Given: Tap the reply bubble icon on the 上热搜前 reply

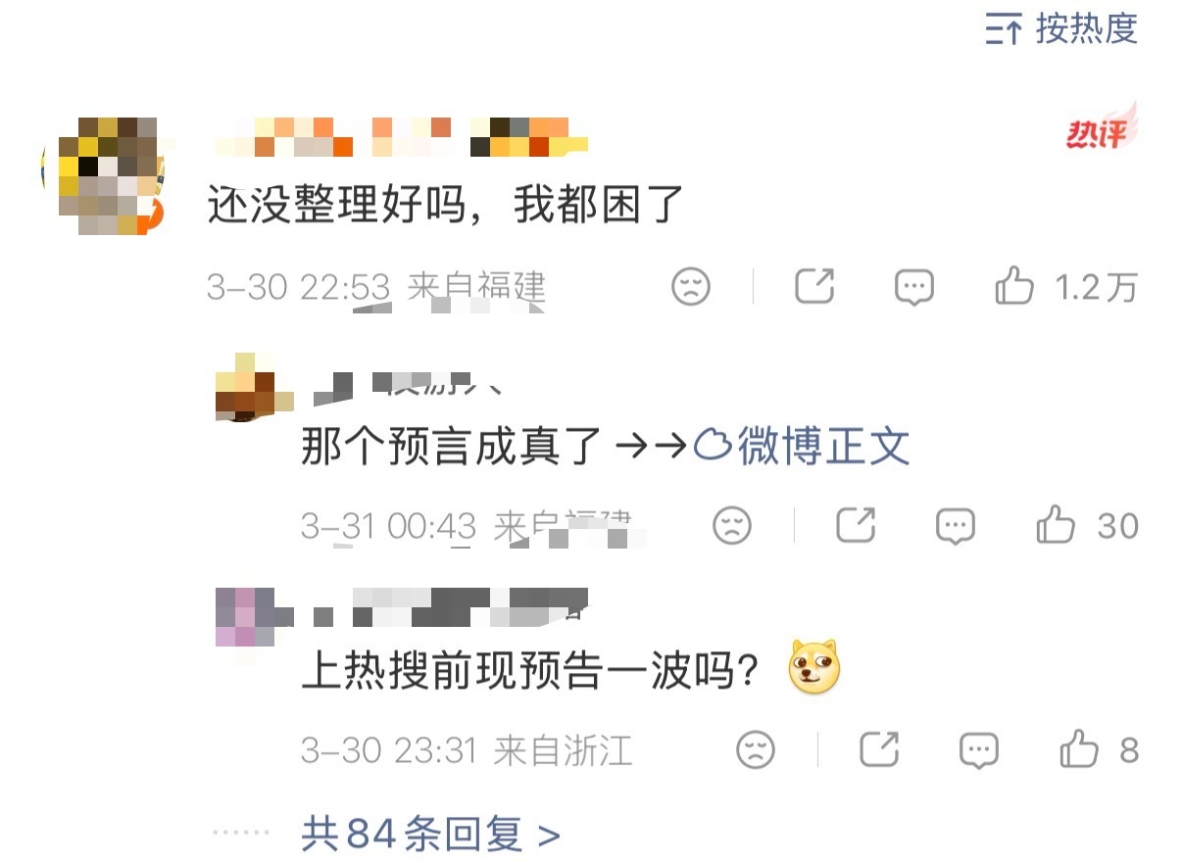Looking at the screenshot, I should point(979,751).
